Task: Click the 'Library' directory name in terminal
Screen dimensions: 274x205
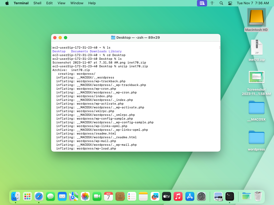Action: 115,51
